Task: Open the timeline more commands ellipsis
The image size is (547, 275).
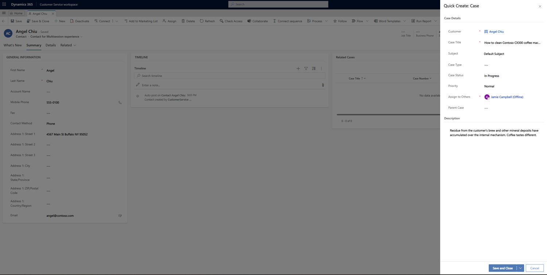Action: (321, 68)
